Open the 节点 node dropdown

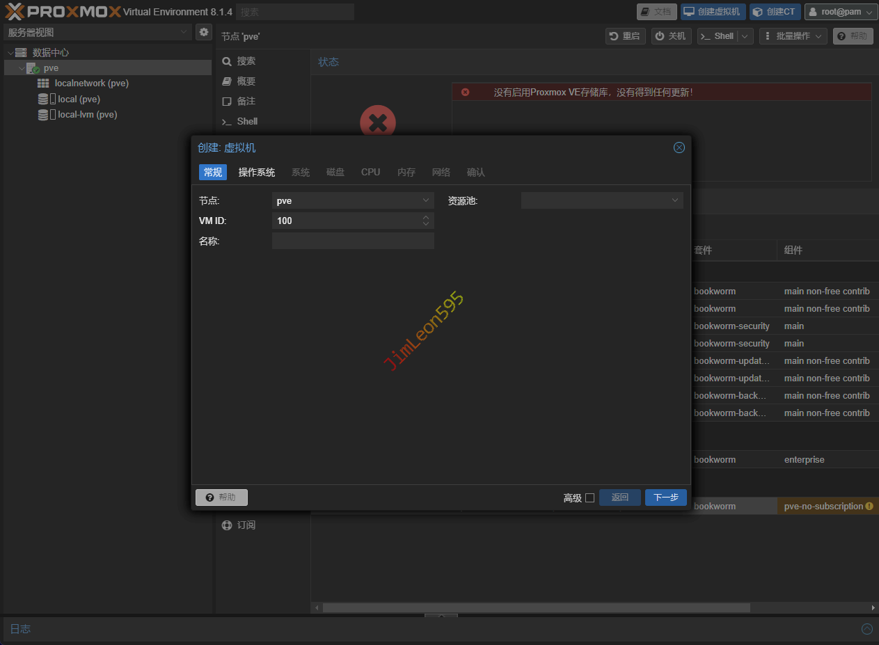click(426, 200)
